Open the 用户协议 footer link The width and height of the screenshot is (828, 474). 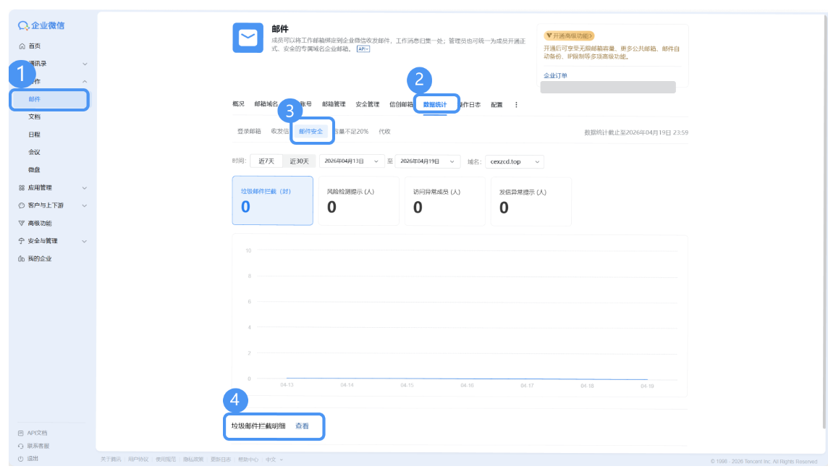(x=138, y=460)
